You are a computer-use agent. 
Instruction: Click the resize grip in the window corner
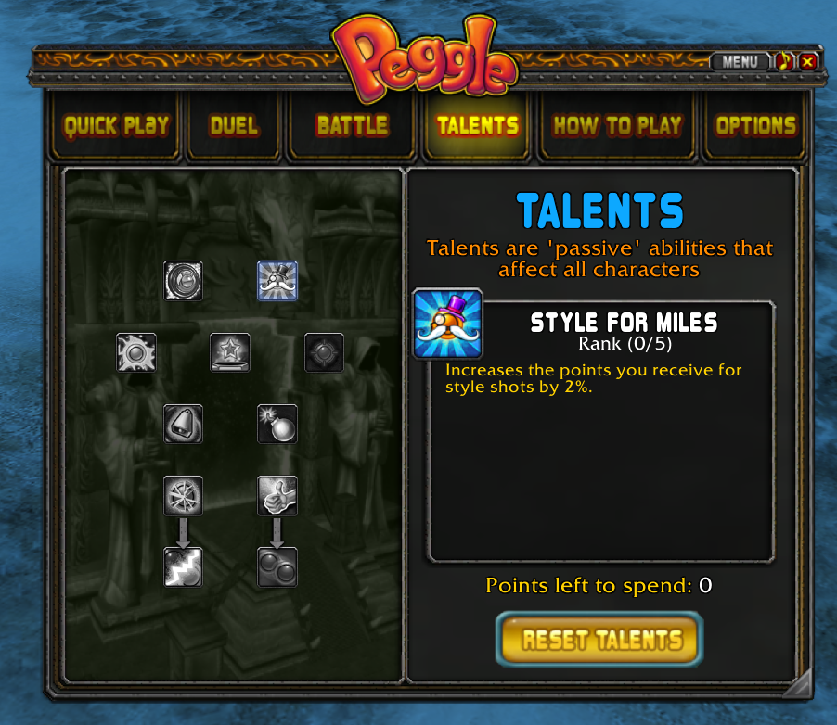click(x=799, y=684)
